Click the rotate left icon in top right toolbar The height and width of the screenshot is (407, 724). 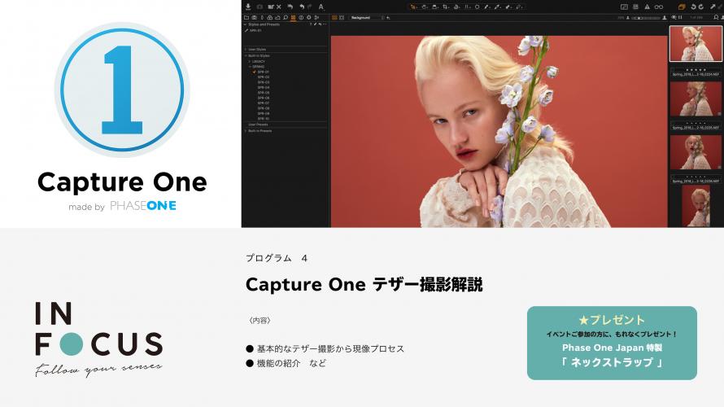[x=693, y=7]
